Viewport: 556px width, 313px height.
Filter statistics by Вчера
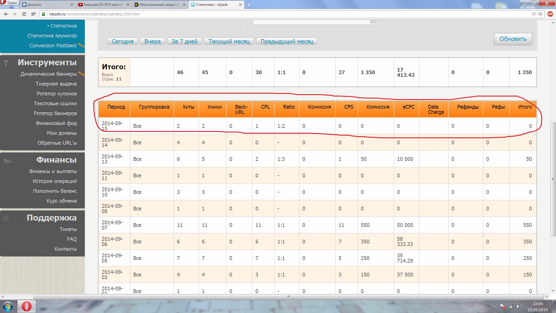(153, 41)
